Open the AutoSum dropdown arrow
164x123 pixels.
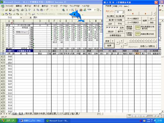point(70,10)
